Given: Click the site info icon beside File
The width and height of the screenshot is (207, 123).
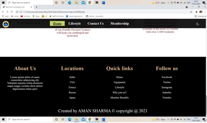Looking at the screenshot, I should pos(17,12).
